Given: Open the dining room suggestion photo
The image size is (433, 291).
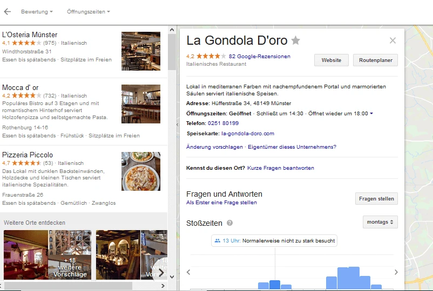Looking at the screenshot, I should click(x=118, y=255).
